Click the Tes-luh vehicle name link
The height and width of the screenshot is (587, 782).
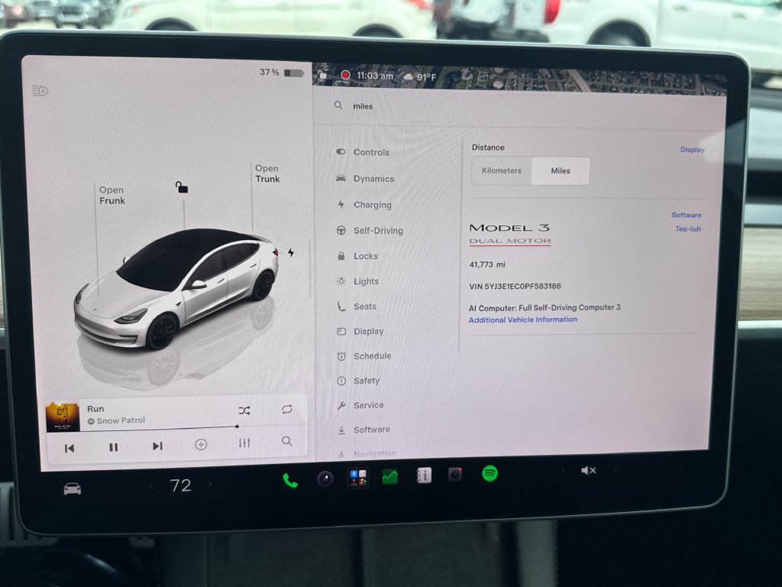[688, 229]
